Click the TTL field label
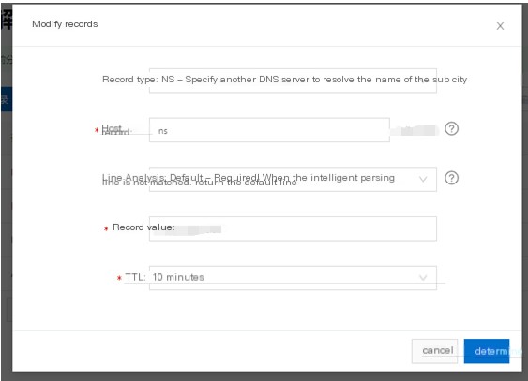This screenshot has width=528, height=381. click(x=135, y=277)
